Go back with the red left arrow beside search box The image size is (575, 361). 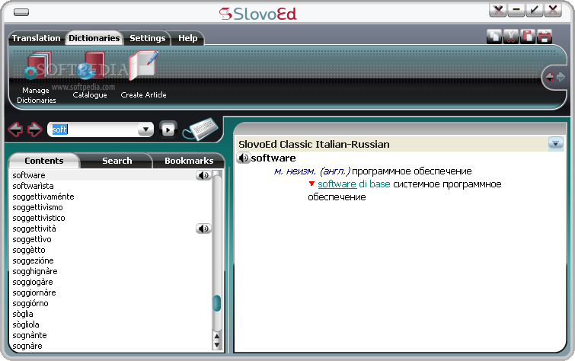[15, 129]
